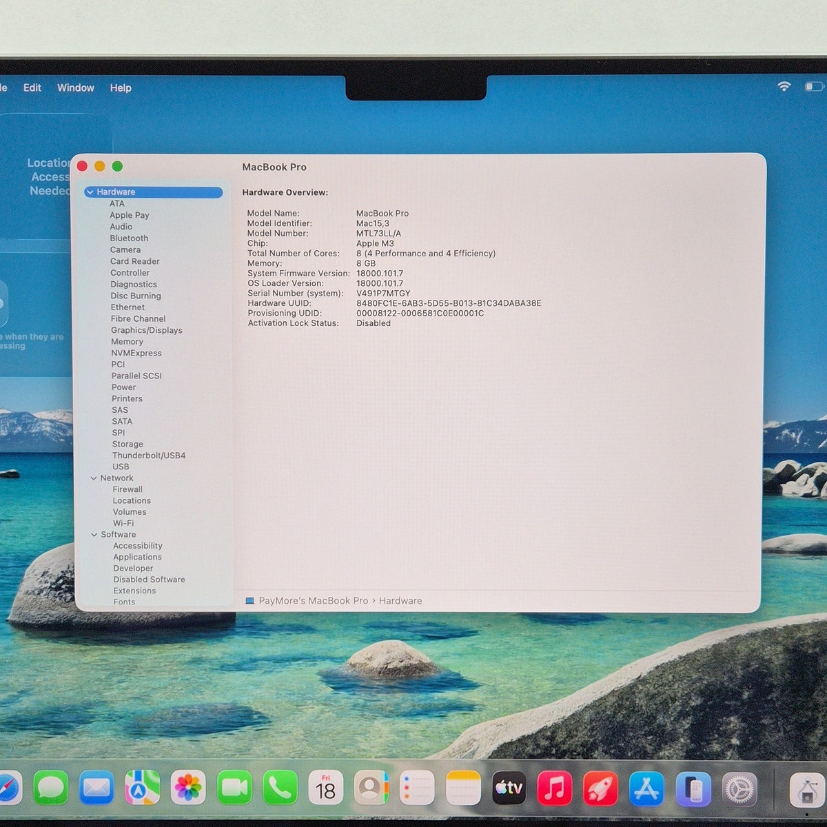Select Accessibility under Software
Screen dimensions: 827x827
138,546
